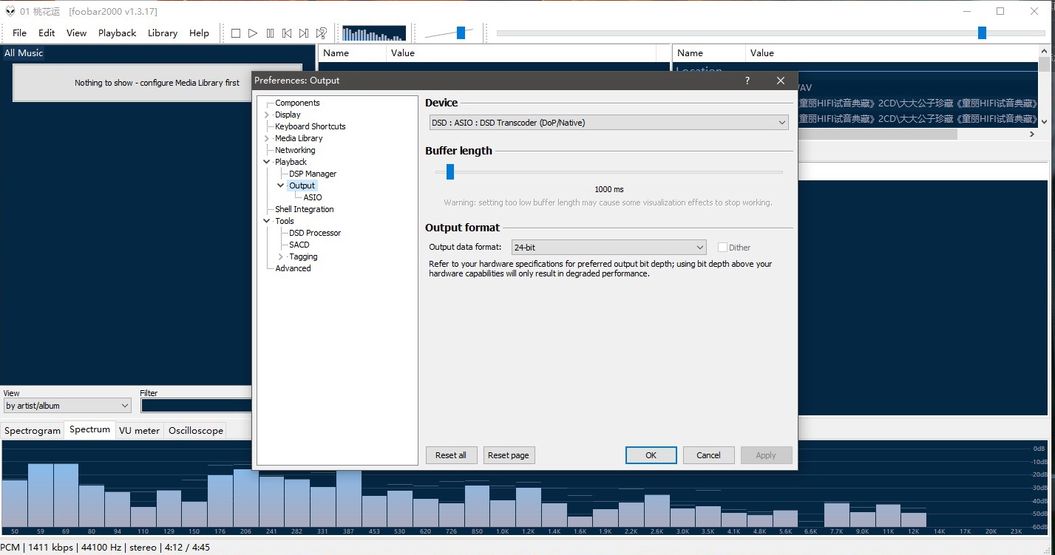Confirm preferences with the OK button
The image size is (1055, 555).
click(651, 455)
